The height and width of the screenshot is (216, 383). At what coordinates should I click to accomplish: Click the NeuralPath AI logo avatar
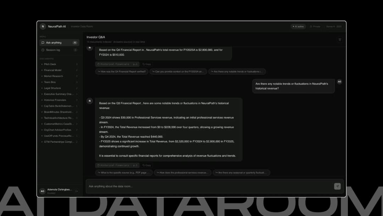[x=43, y=26]
